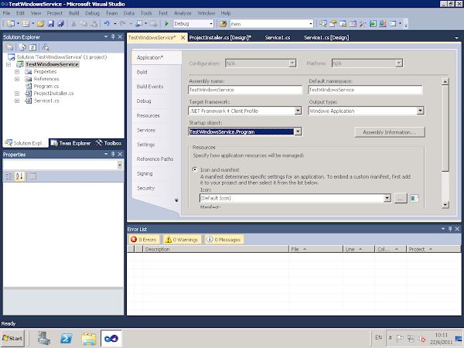The height and width of the screenshot is (348, 464).
Task: Toggle auto-hide pin on Error List panel
Action: (450, 229)
